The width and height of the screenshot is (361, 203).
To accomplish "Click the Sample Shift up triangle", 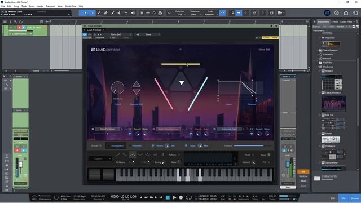I will pos(137,84).
